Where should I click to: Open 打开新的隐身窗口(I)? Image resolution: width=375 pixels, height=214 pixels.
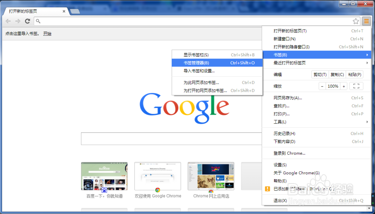point(317,47)
